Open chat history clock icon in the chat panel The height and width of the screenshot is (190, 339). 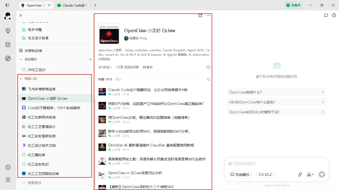coord(334,15)
